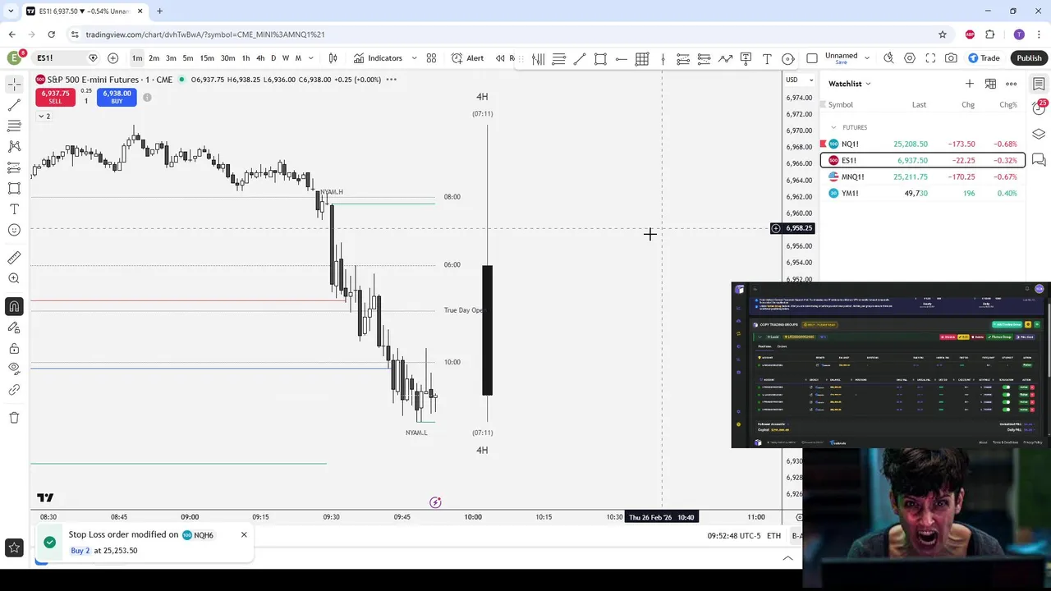Select the vertical line drawing shortcut

663,59
